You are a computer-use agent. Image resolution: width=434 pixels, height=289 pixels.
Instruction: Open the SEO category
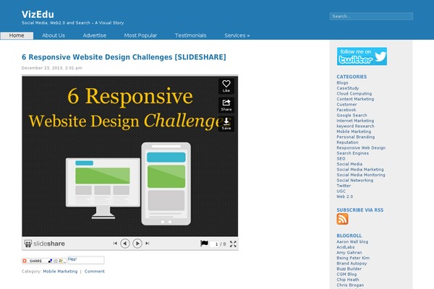[341, 158]
